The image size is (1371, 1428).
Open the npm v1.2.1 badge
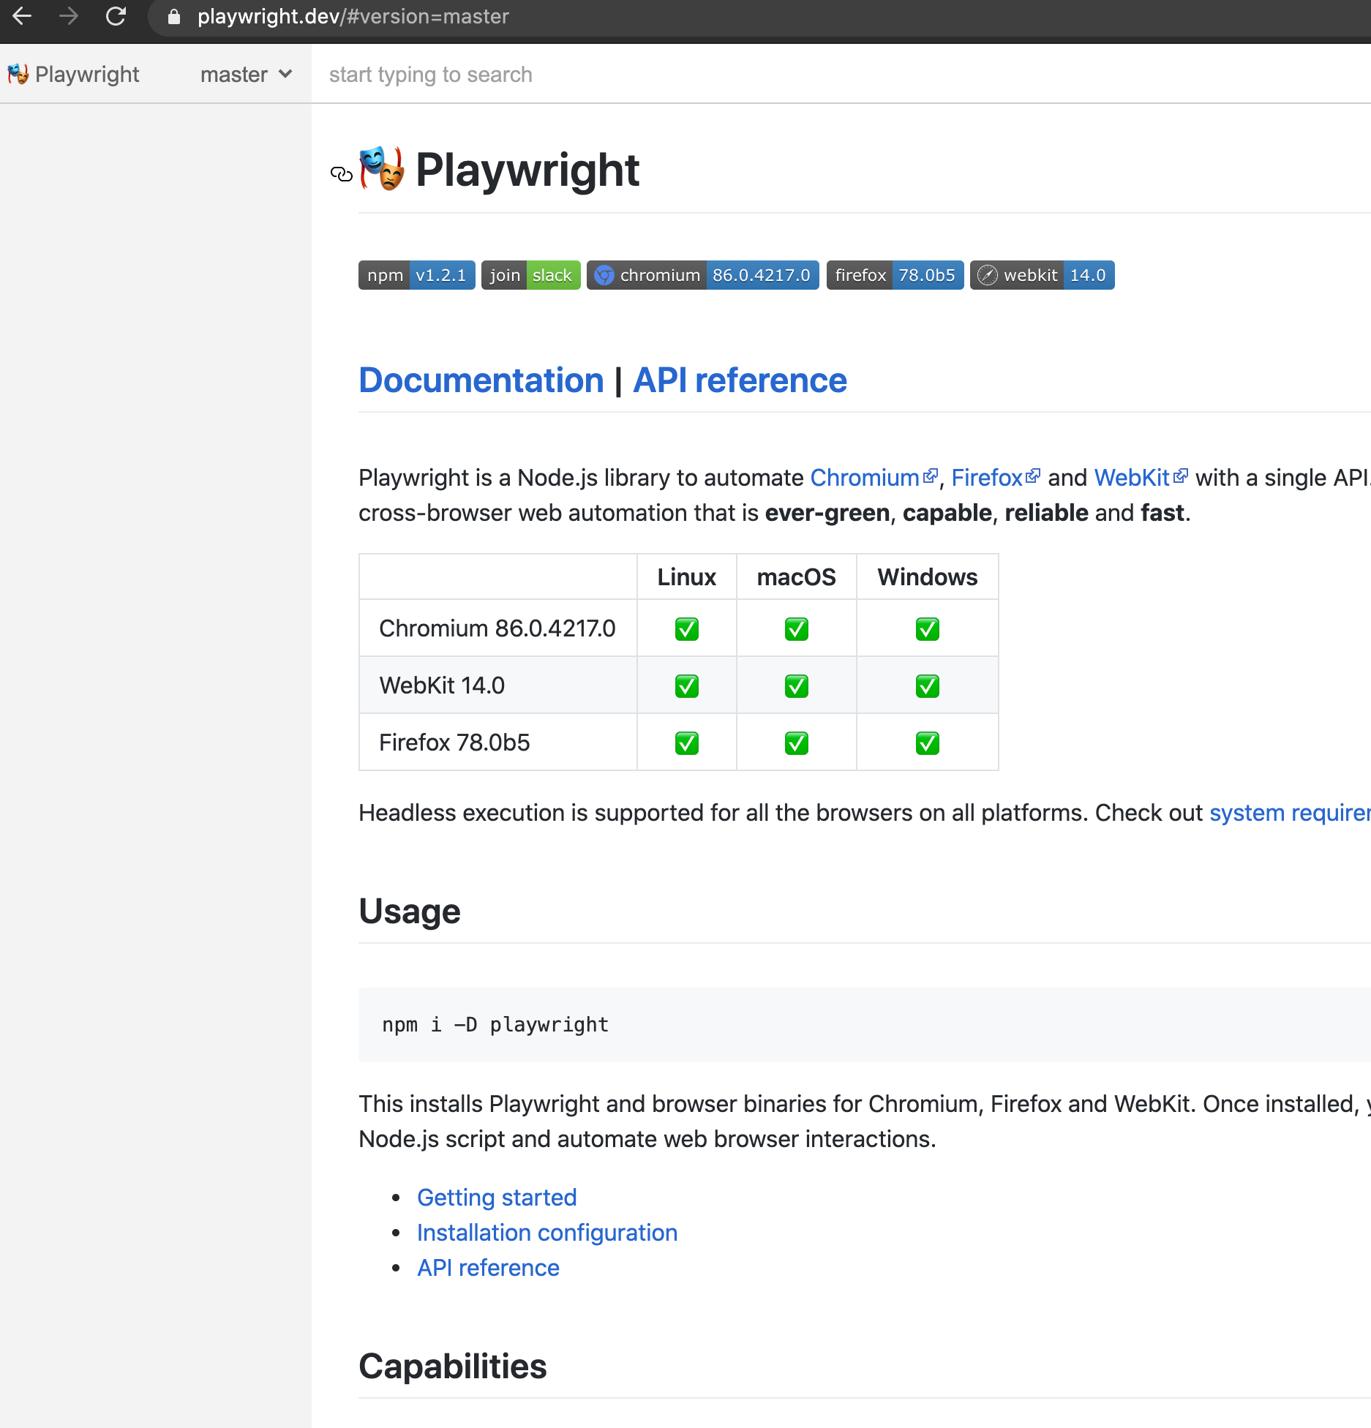[416, 275]
